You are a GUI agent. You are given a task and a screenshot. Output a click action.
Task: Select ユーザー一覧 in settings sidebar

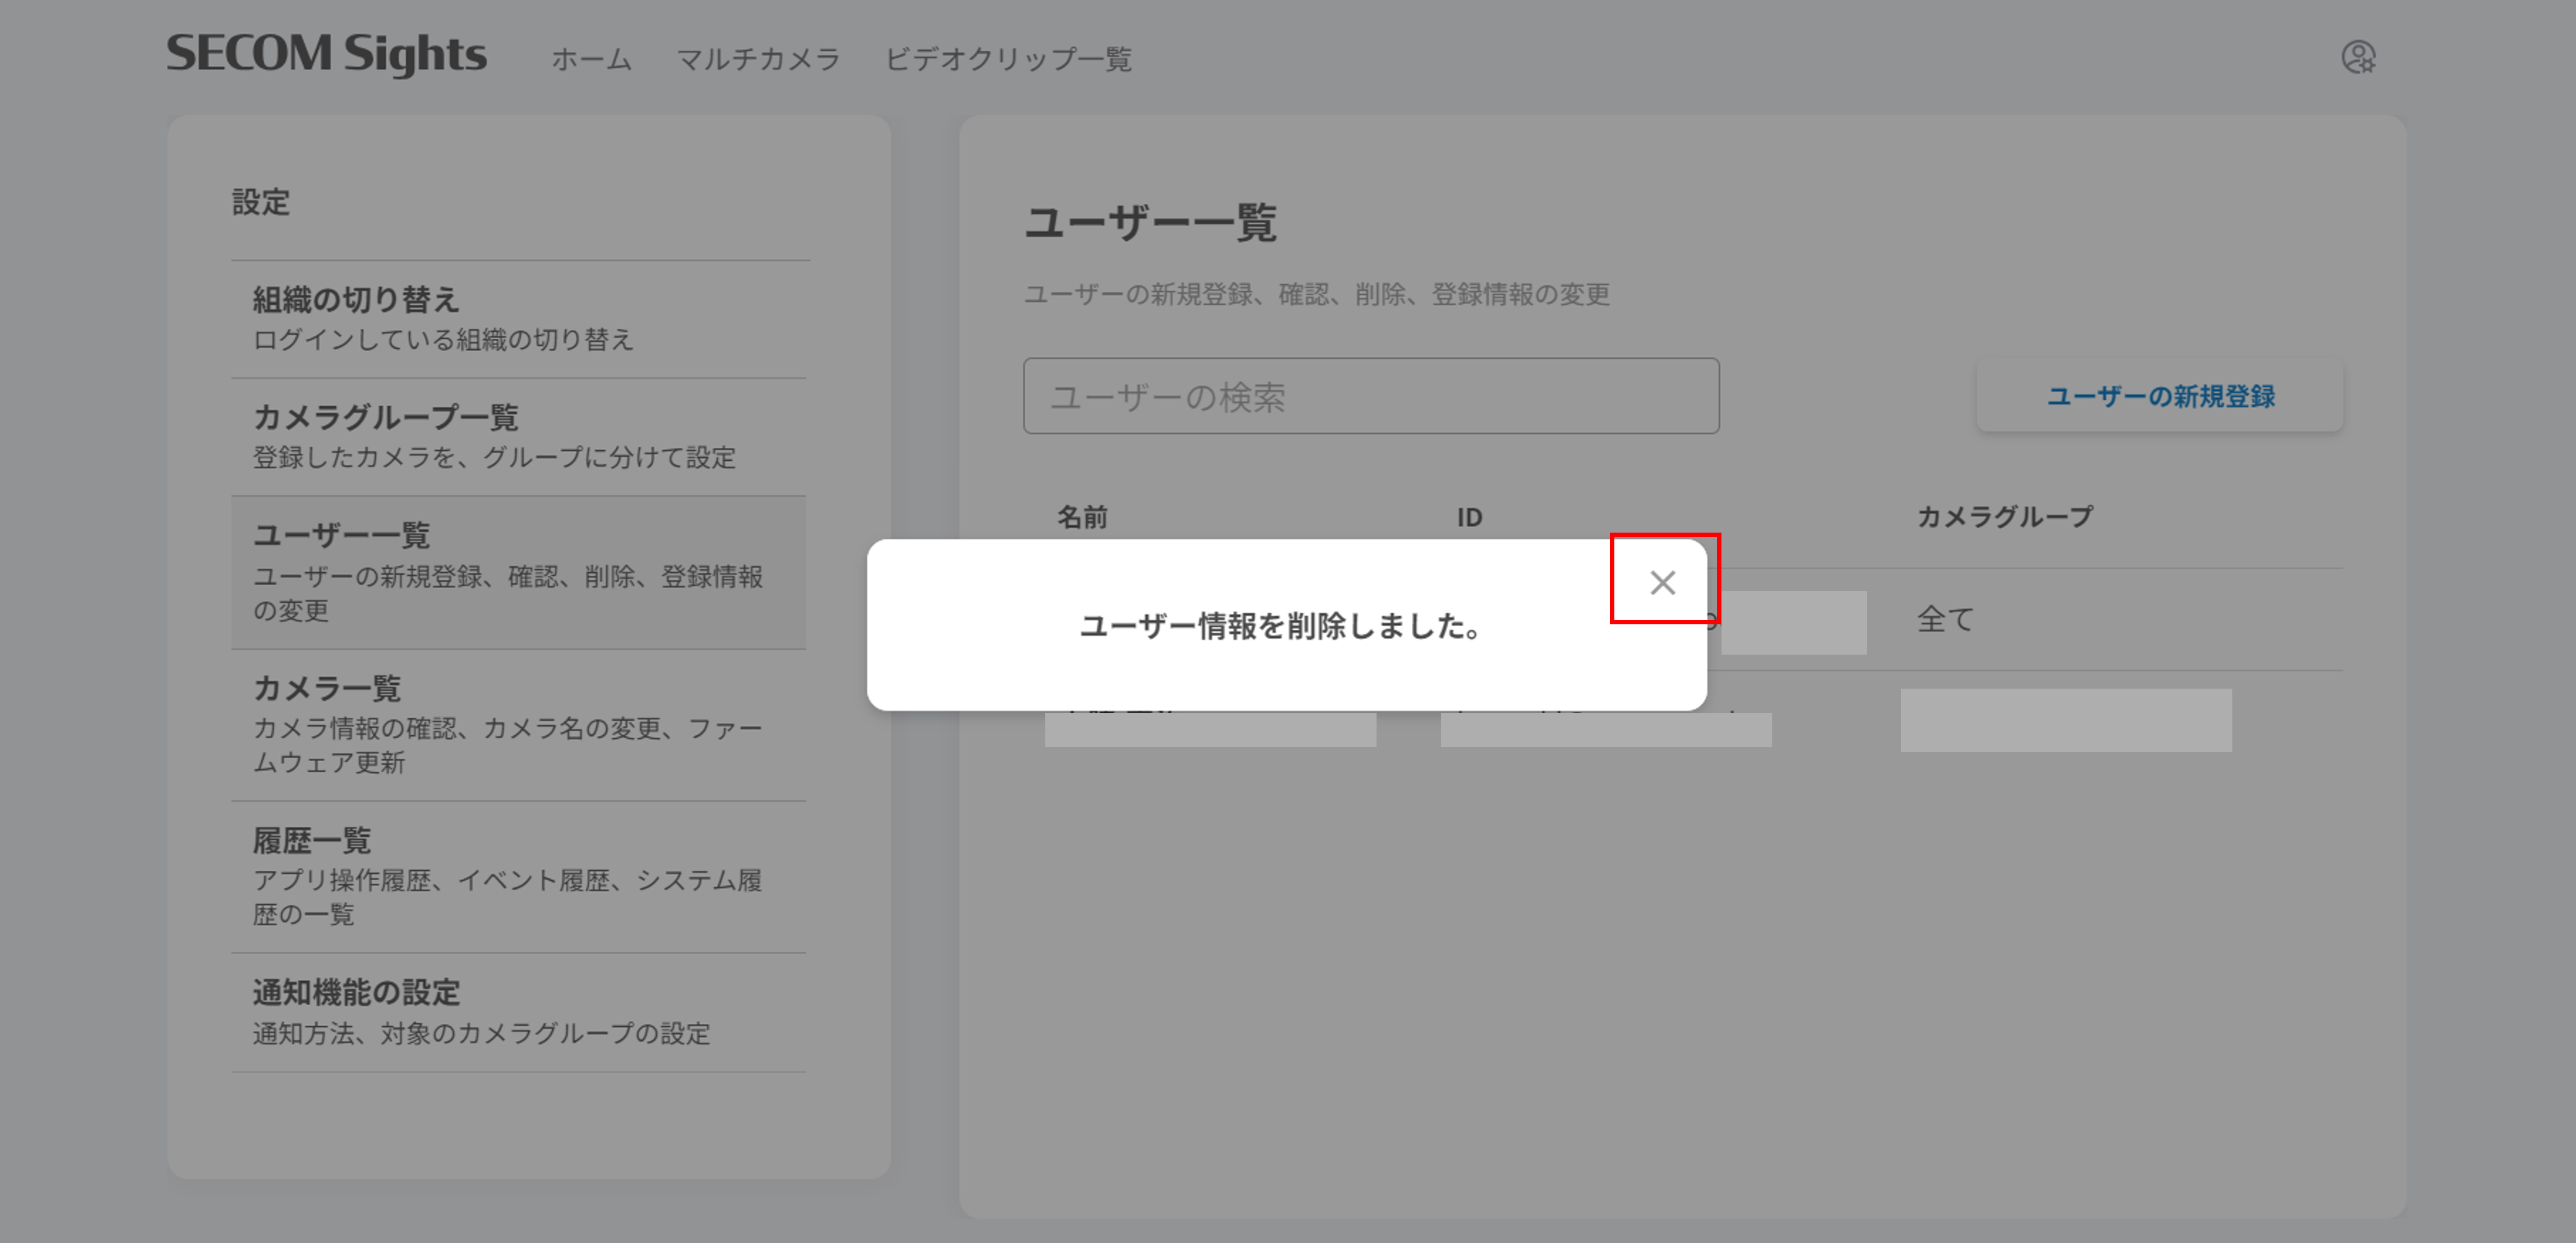coord(519,572)
